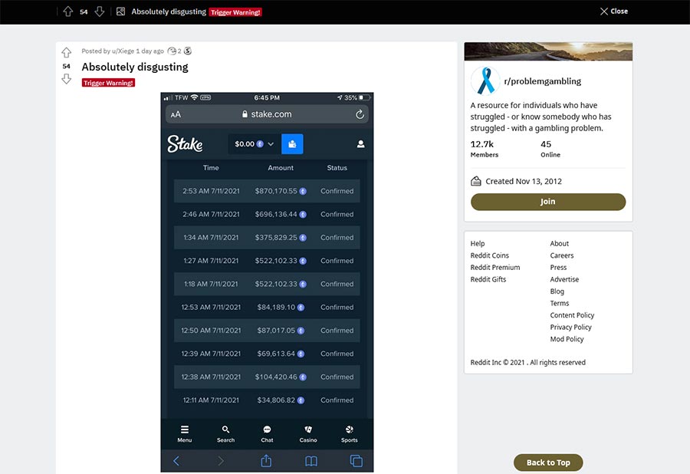Click the image post icon in the top bar
The image size is (690, 474).
pos(120,12)
